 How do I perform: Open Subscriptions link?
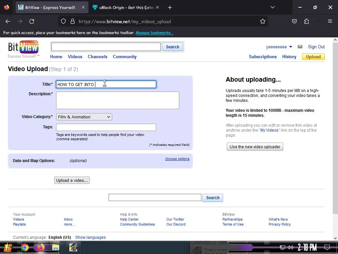click(x=262, y=57)
